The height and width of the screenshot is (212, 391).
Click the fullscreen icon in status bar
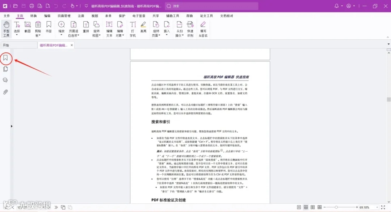click(383, 207)
